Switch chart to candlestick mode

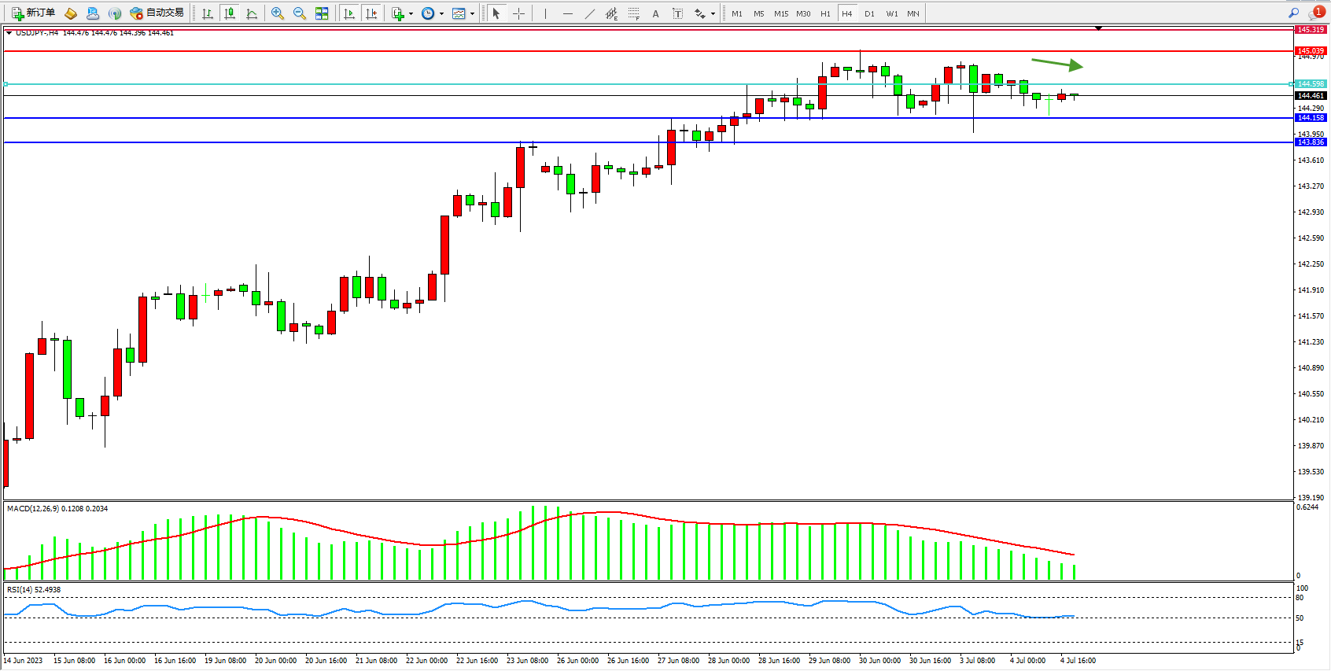(x=230, y=13)
